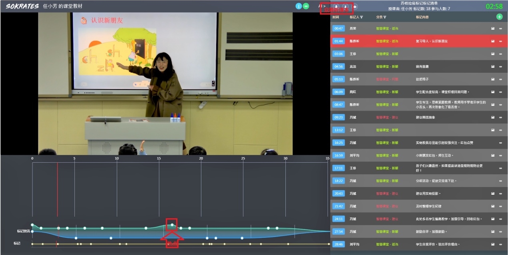Click the highlighted hotspot point on timeline
This screenshot has width=508, height=255.
(172, 225)
